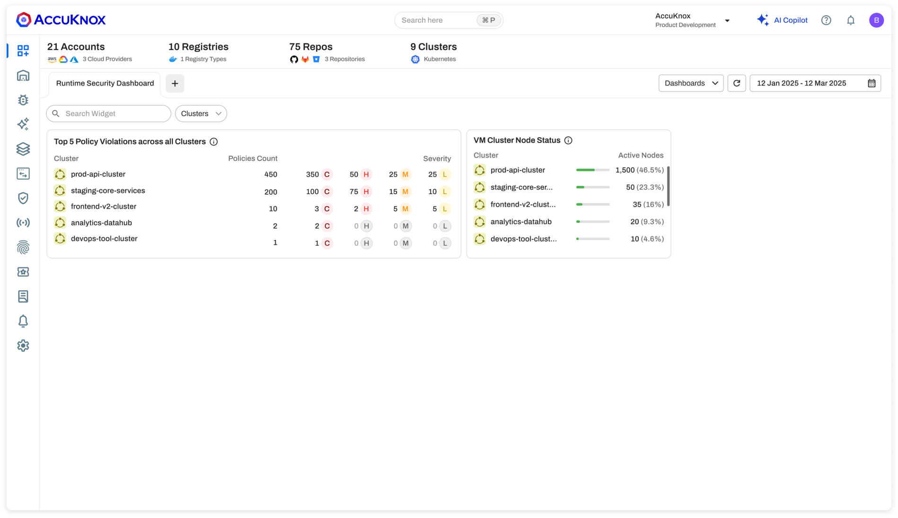The width and height of the screenshot is (898, 518).
Task: Click the Runtime Protection radar icon
Action: pyautogui.click(x=23, y=222)
